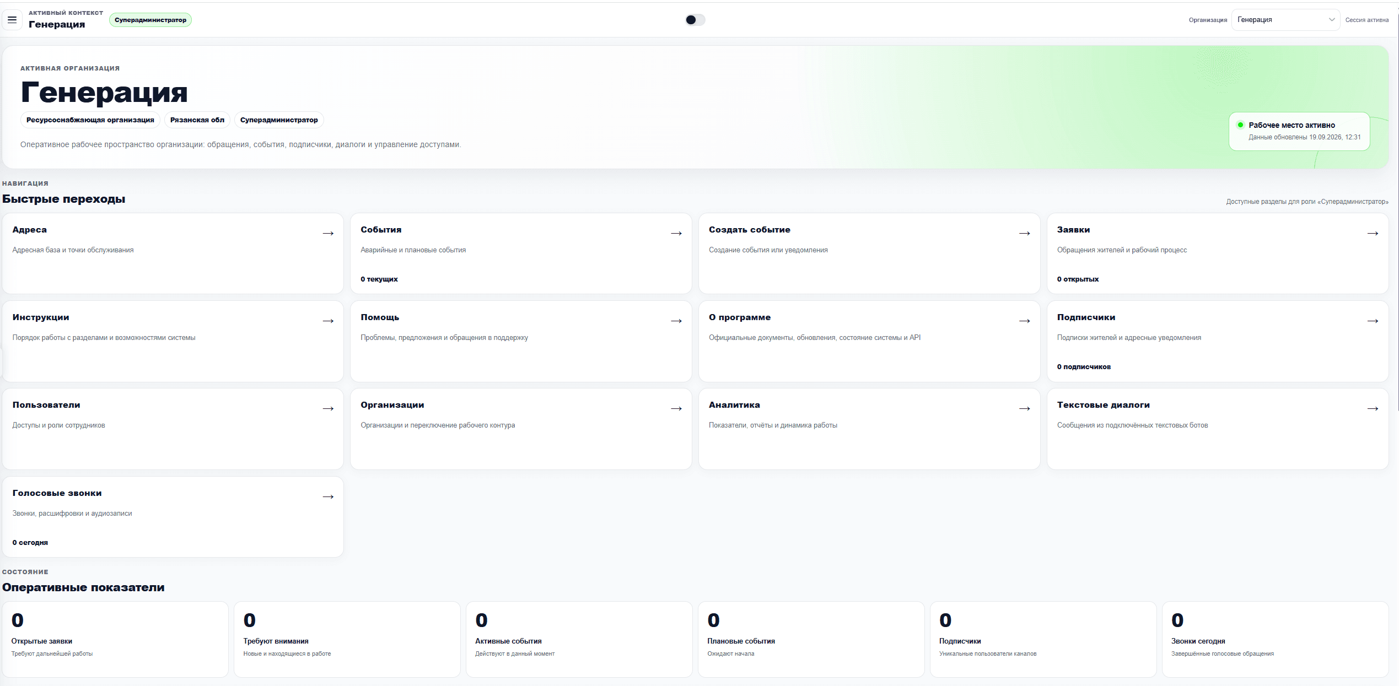Open the О программе card
1399x686 pixels.
point(869,341)
